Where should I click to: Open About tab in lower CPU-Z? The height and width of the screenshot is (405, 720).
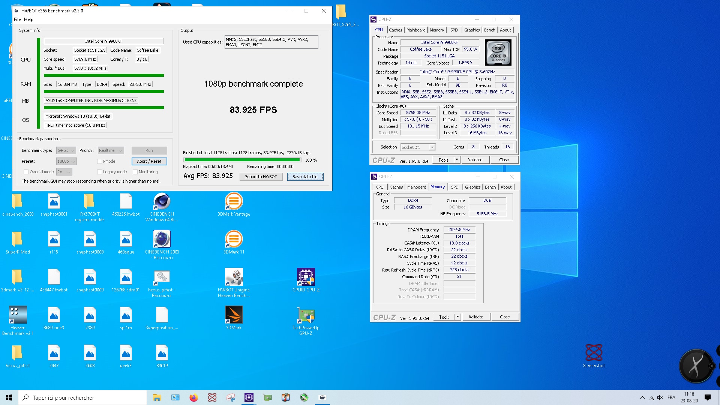(506, 187)
